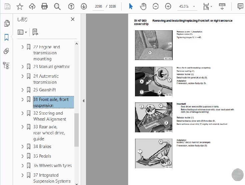Screen dimensions: 245x185
Task: Click the find current bookmark icon
Action: (35, 32)
